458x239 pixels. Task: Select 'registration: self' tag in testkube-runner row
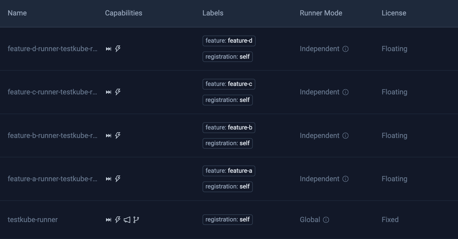click(x=227, y=220)
